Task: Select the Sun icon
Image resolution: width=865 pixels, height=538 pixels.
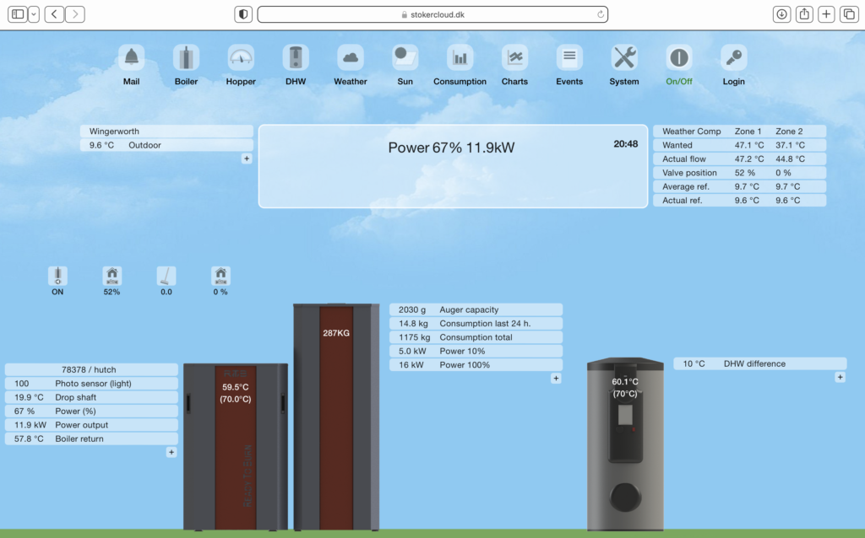Action: [405, 58]
